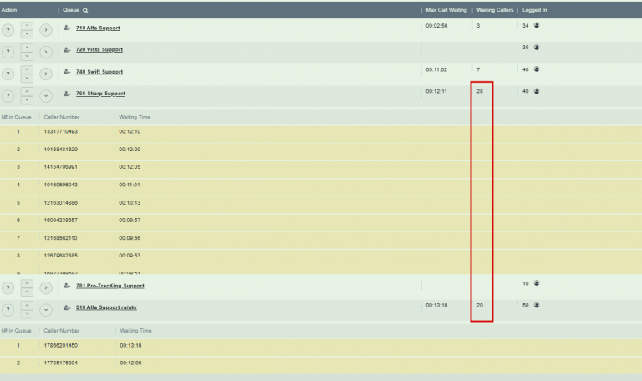Click waiting time 00:12:10
Viewport: 642px width, 381px height.
130,131
